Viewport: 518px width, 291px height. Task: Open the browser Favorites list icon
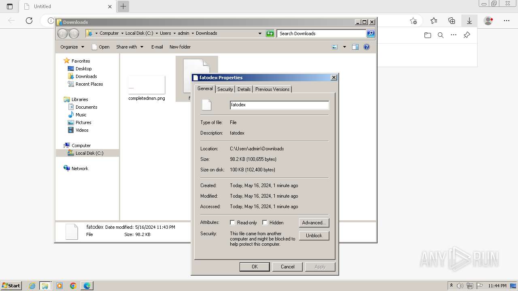coord(434,21)
